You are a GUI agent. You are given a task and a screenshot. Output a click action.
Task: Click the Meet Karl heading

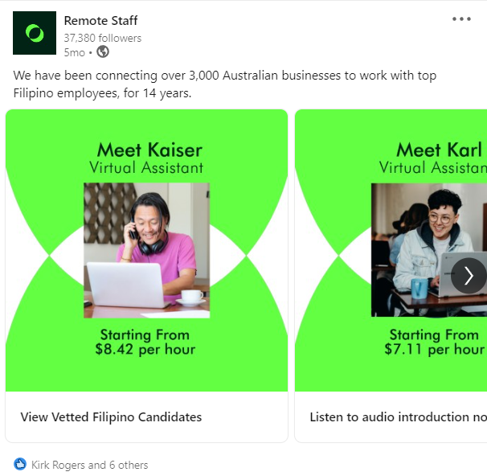click(439, 150)
